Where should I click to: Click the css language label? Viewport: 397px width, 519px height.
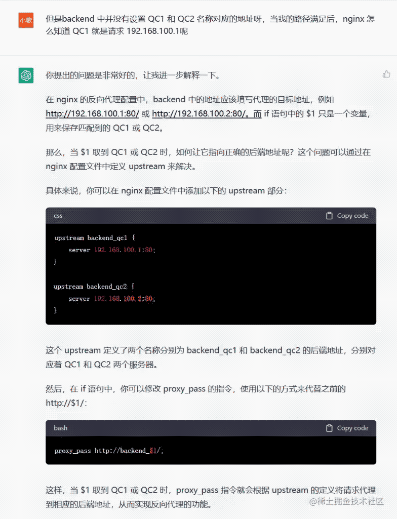click(58, 216)
